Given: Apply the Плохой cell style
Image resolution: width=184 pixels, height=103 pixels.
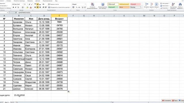Looking at the screenshot, I should (x=135, y=4).
